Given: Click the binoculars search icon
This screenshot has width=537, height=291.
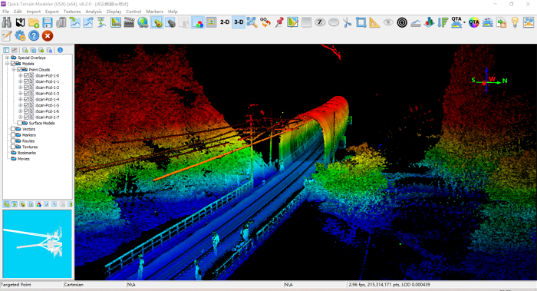Looking at the screenshot, I should tap(6, 22).
